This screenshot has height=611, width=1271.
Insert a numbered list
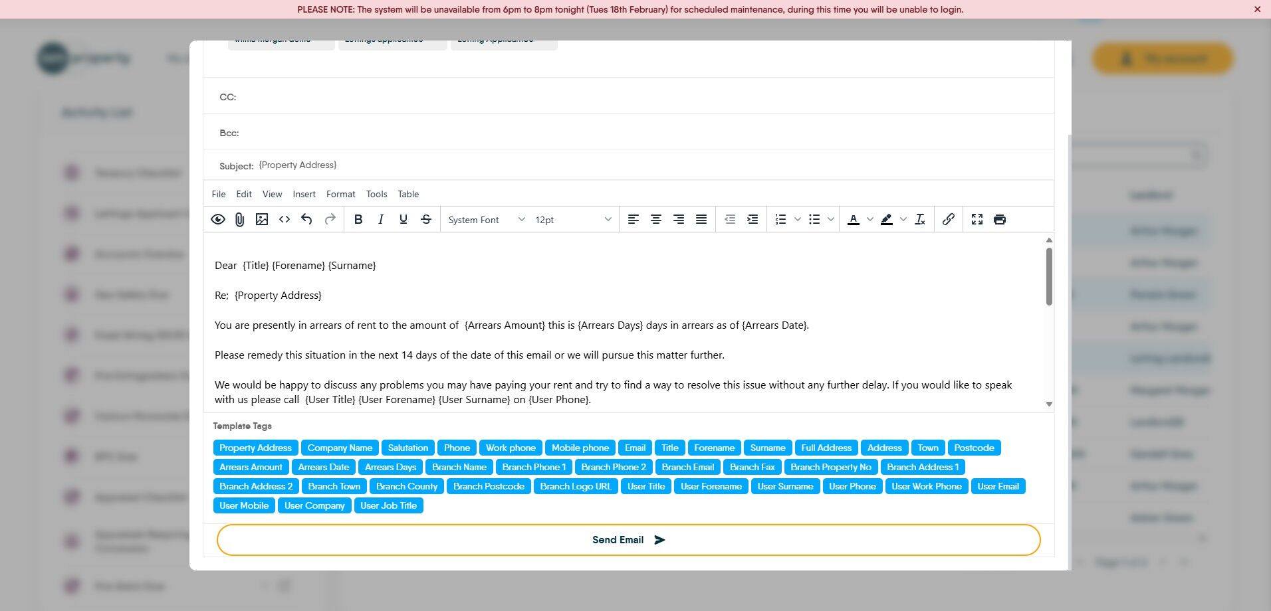(x=781, y=219)
